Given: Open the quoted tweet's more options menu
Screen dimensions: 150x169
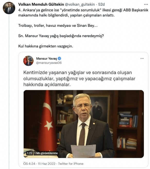Looking at the screenshot, I should pos(142,58).
